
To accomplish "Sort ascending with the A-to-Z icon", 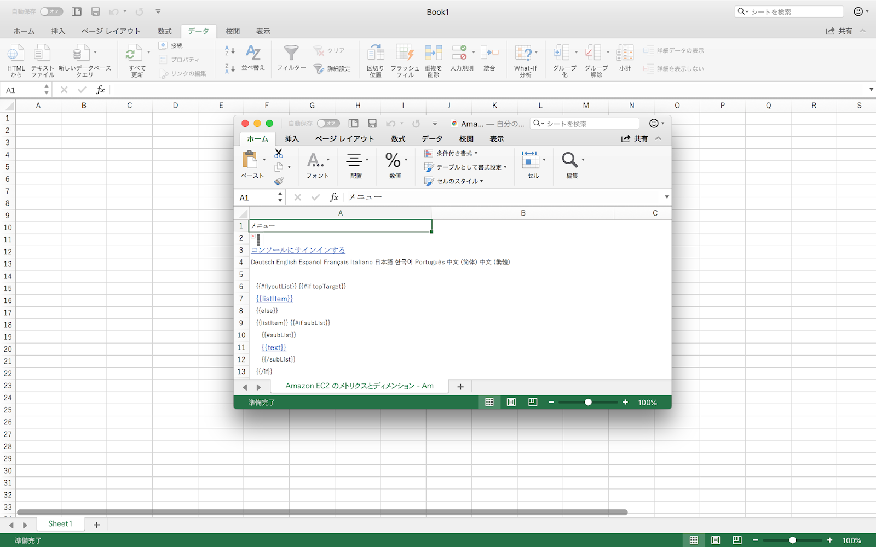I will [230, 51].
